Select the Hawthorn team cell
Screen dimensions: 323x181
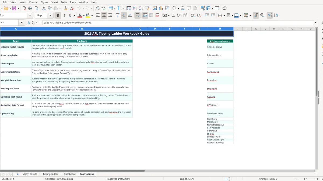[x=220, y=119]
